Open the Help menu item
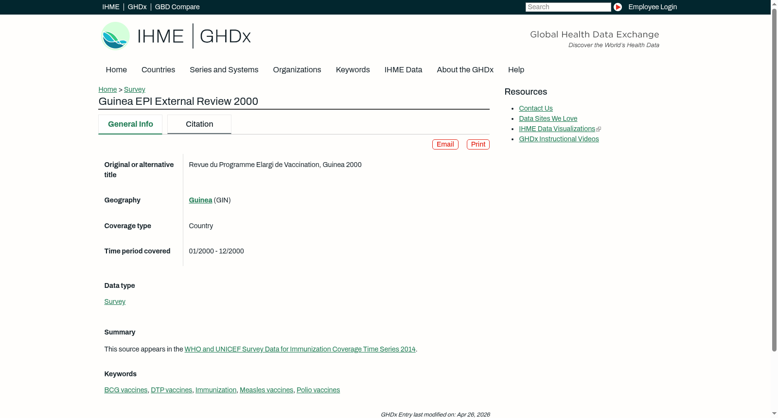The height and width of the screenshot is (418, 778). [x=516, y=70]
